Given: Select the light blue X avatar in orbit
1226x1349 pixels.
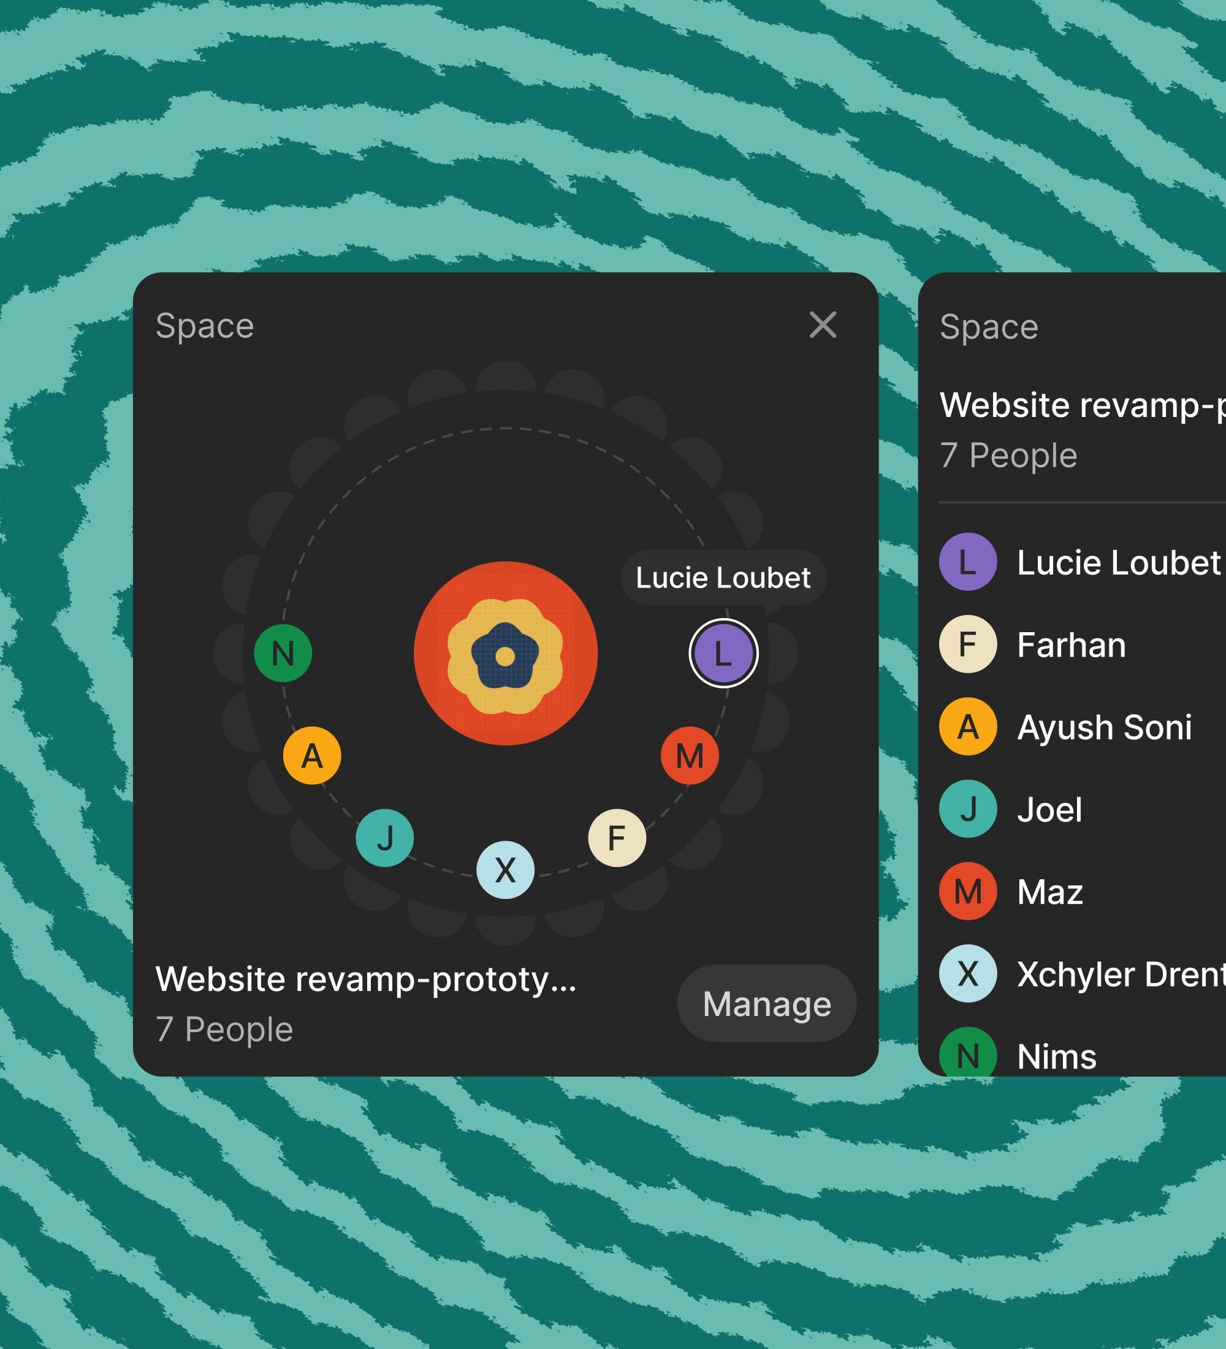Looking at the screenshot, I should click(506, 870).
